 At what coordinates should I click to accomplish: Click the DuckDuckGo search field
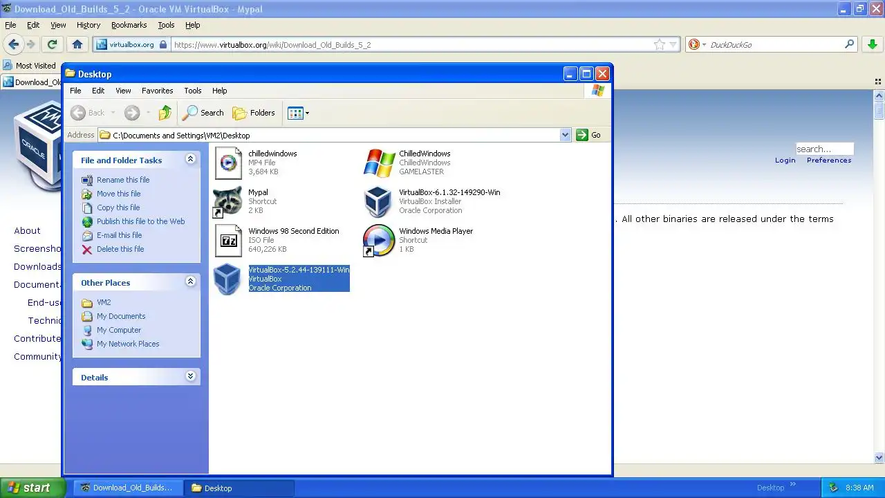776,44
